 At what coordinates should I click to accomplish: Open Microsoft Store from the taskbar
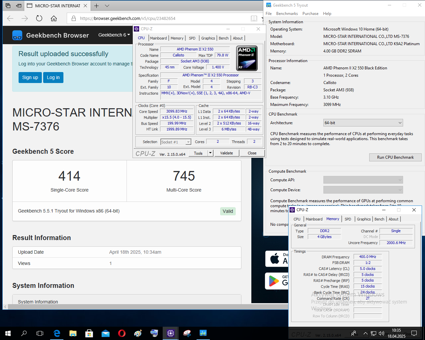[89, 333]
